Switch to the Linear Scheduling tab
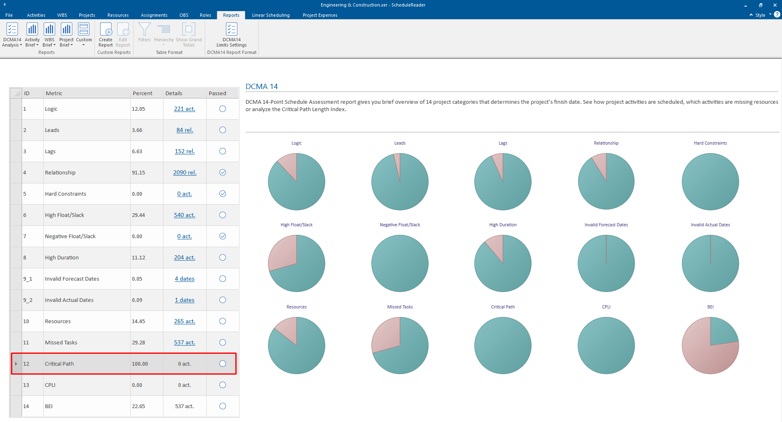This screenshot has width=782, height=422. tap(271, 15)
